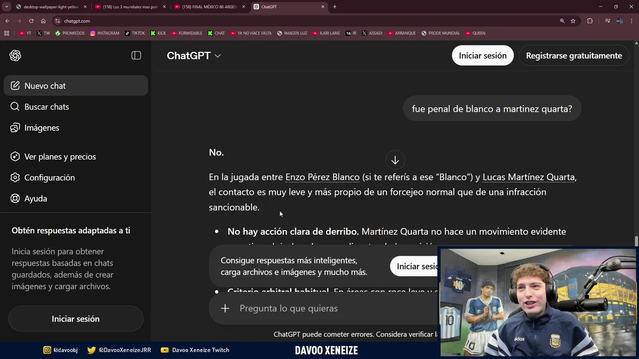Bookmark this page with the star icon
The width and height of the screenshot is (639, 359).
tap(573, 21)
